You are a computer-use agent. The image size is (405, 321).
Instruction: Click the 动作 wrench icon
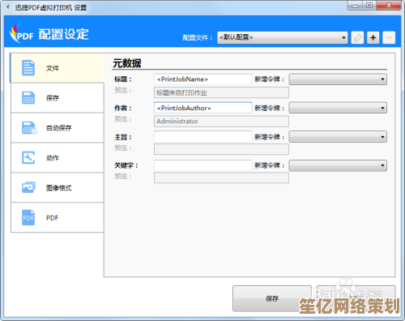click(28, 157)
